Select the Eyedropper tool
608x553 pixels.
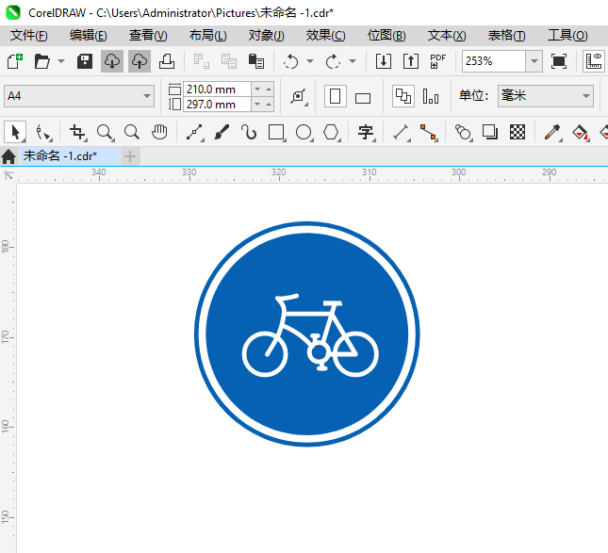point(552,133)
